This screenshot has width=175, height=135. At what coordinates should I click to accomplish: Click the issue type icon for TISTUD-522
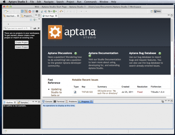click(75, 92)
